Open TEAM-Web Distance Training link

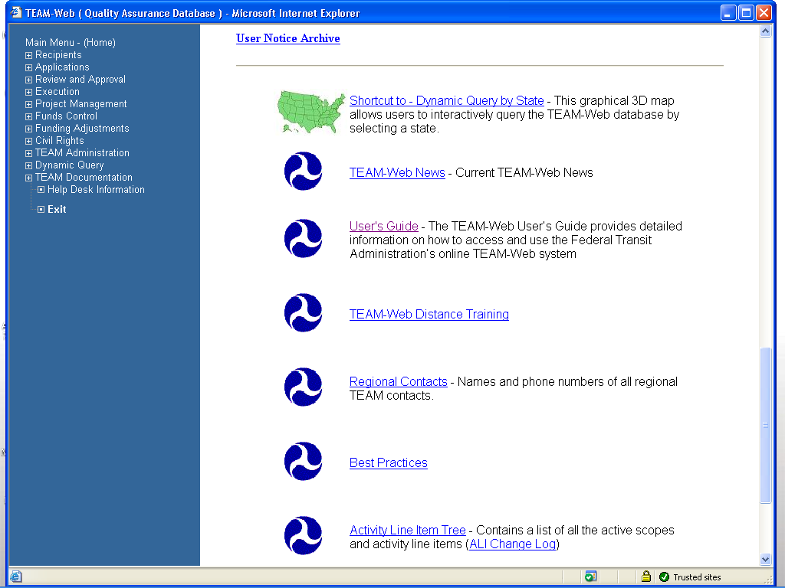(x=429, y=314)
